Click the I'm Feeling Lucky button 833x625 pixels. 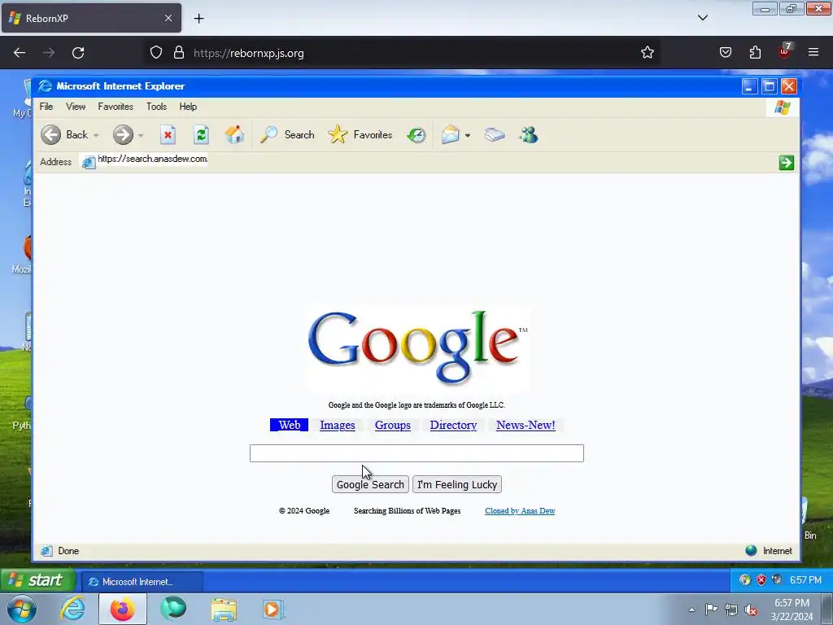457,484
